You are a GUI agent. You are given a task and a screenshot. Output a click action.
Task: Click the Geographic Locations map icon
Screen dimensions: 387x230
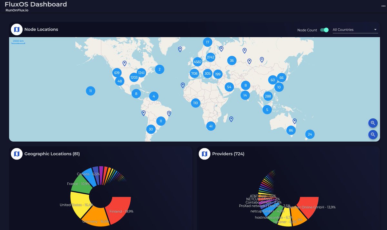[17, 154]
